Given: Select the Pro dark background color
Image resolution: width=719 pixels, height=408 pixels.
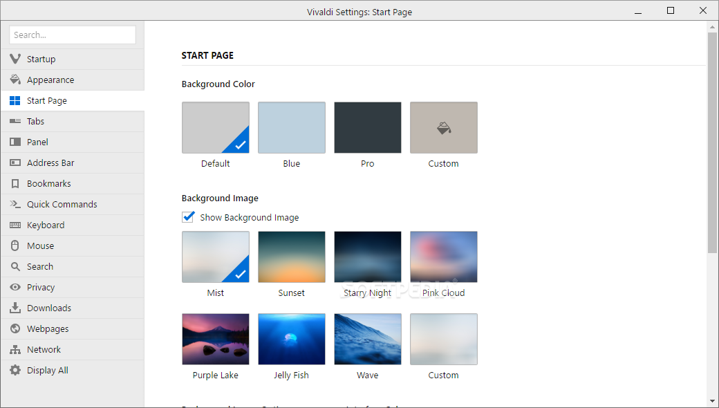Looking at the screenshot, I should coord(368,127).
